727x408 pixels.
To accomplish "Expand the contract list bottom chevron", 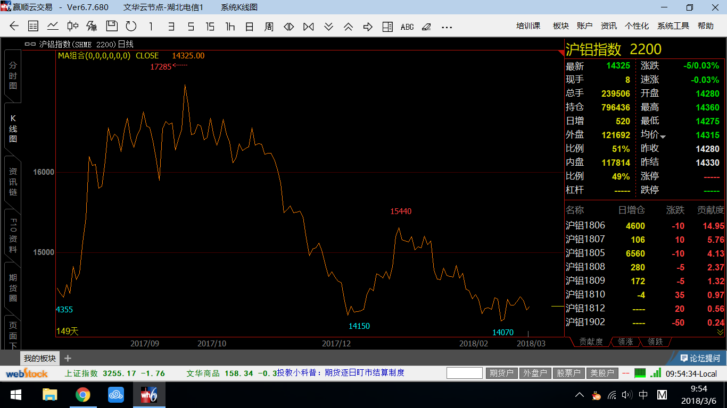I will (720, 332).
